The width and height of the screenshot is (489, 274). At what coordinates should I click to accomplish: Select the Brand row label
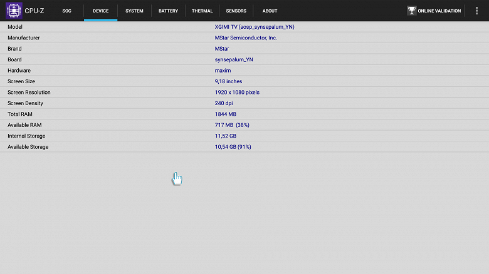(x=14, y=49)
